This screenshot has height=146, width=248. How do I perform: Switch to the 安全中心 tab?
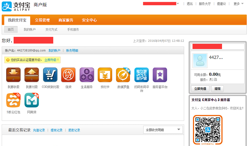[x=89, y=20]
